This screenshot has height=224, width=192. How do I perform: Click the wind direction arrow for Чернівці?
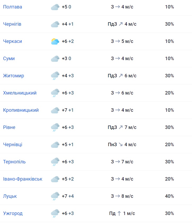(x=120, y=145)
